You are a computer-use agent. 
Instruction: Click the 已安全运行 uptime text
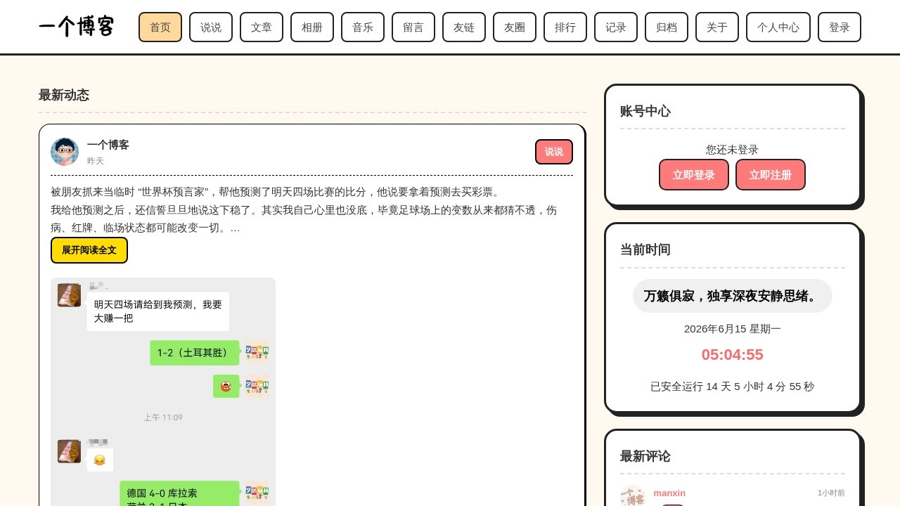pos(733,387)
